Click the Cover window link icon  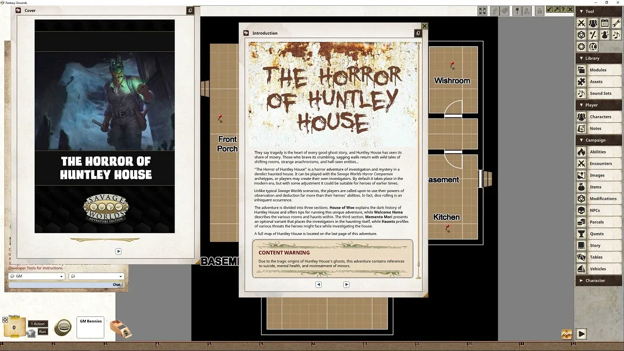click(x=190, y=10)
